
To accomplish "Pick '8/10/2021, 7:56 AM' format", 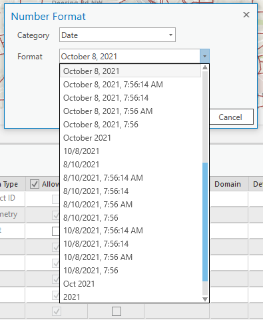I will tap(98, 205).
